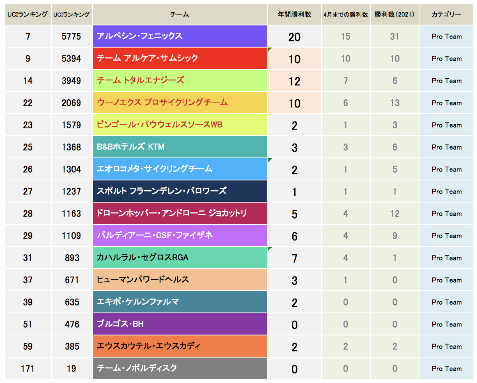Click the UCI points value 1304

pyautogui.click(x=71, y=170)
